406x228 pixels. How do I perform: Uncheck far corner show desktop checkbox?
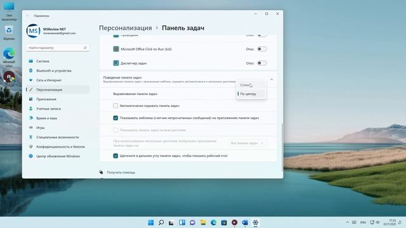(115, 156)
